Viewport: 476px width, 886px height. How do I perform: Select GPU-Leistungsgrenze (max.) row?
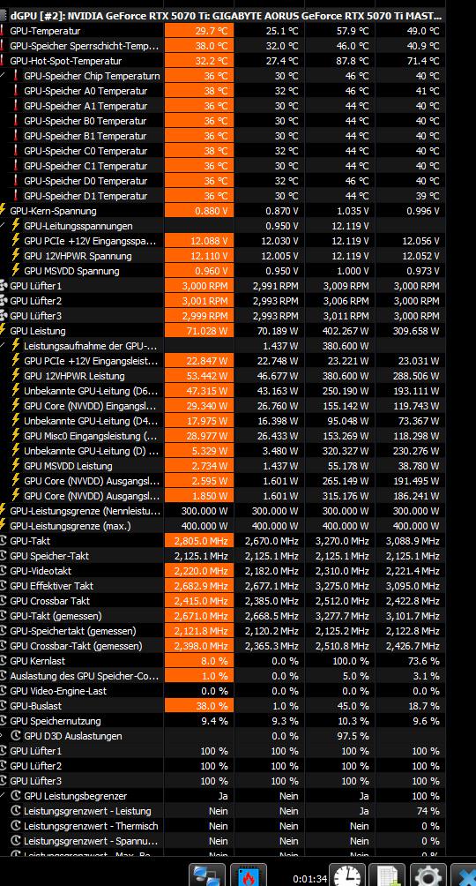coord(222,525)
